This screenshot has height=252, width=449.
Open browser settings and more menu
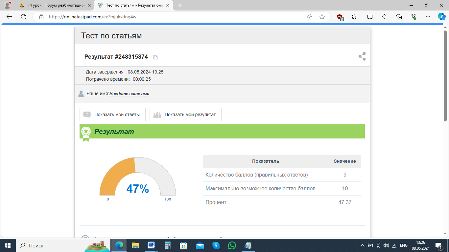[428, 17]
